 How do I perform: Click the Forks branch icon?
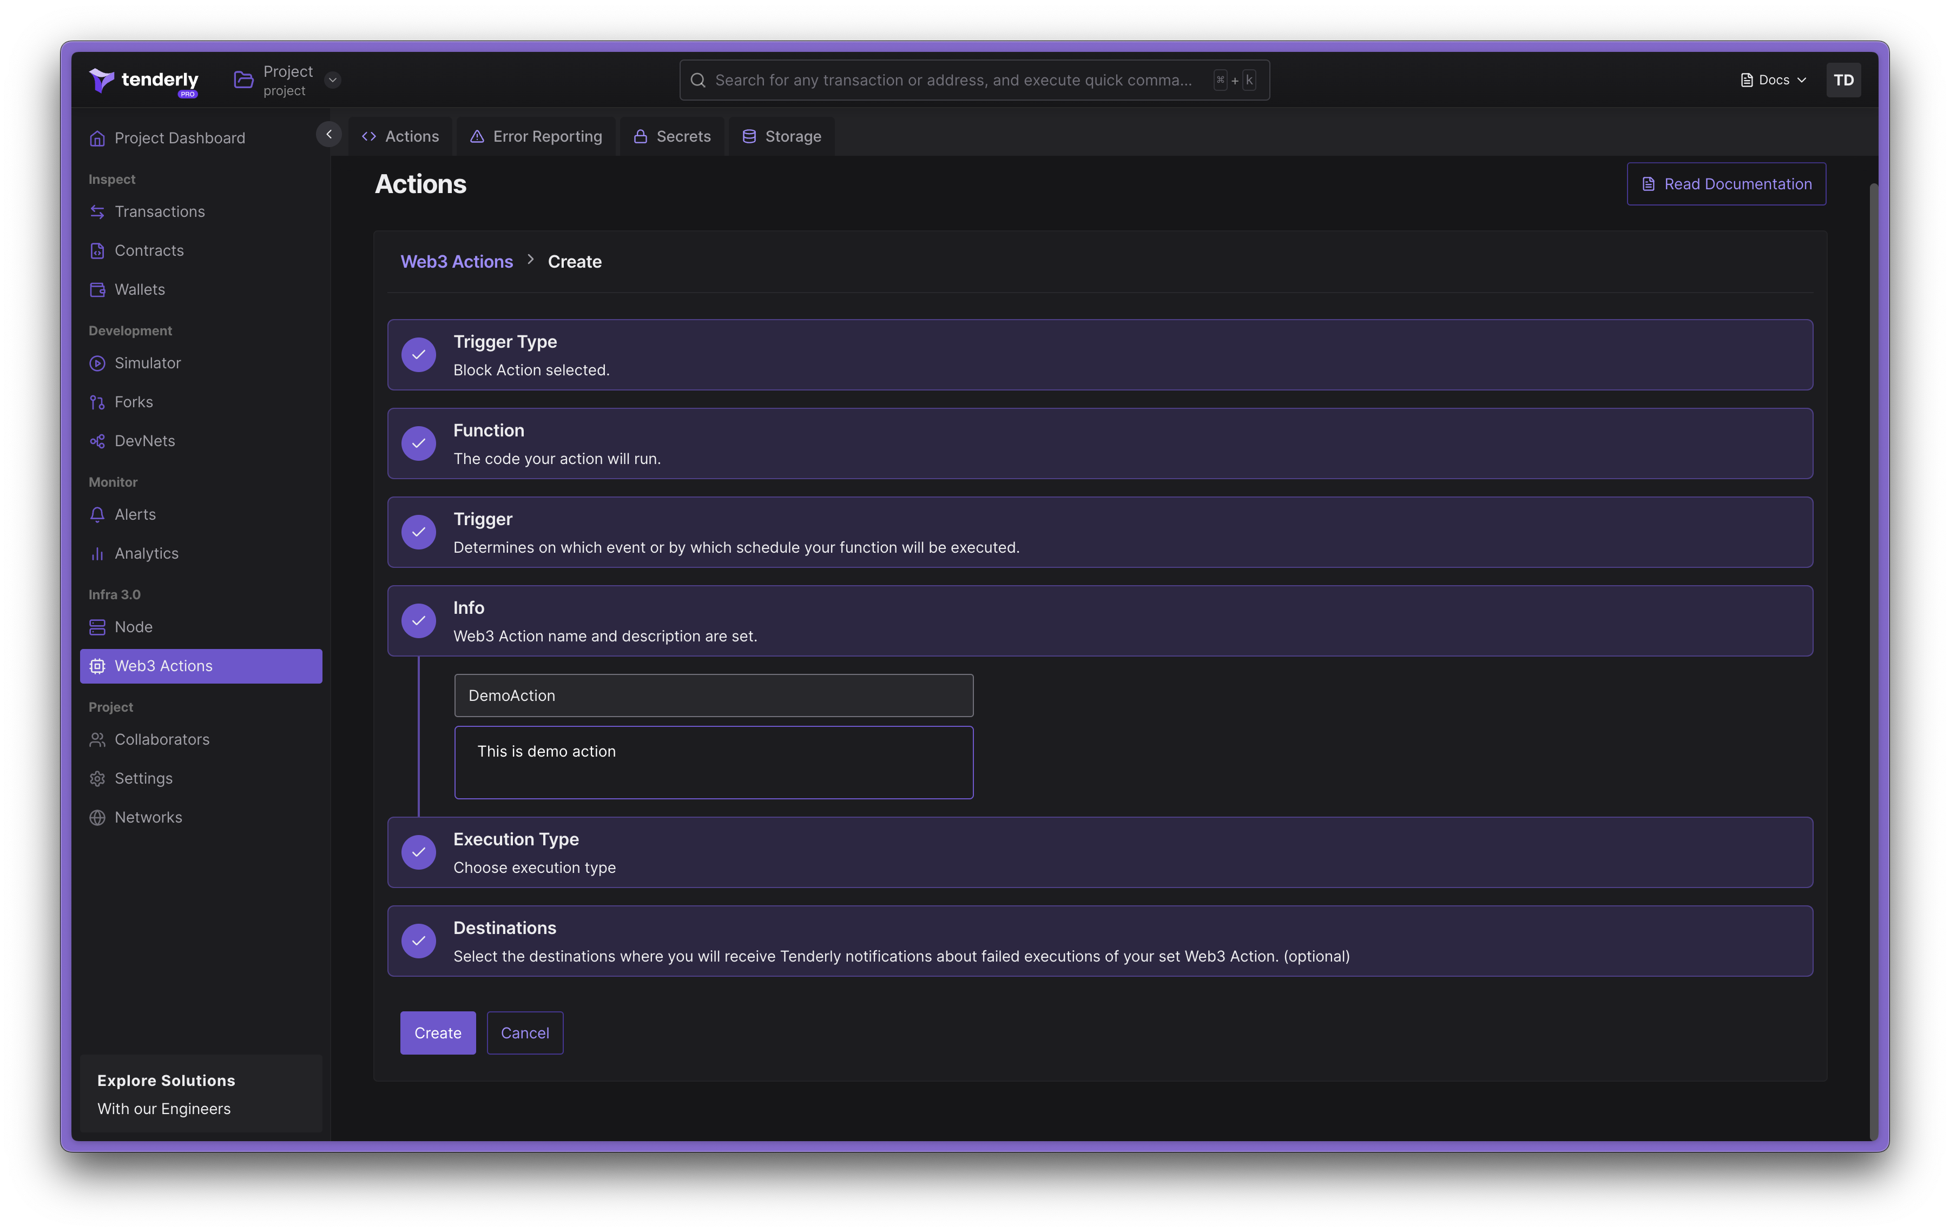pyautogui.click(x=97, y=402)
